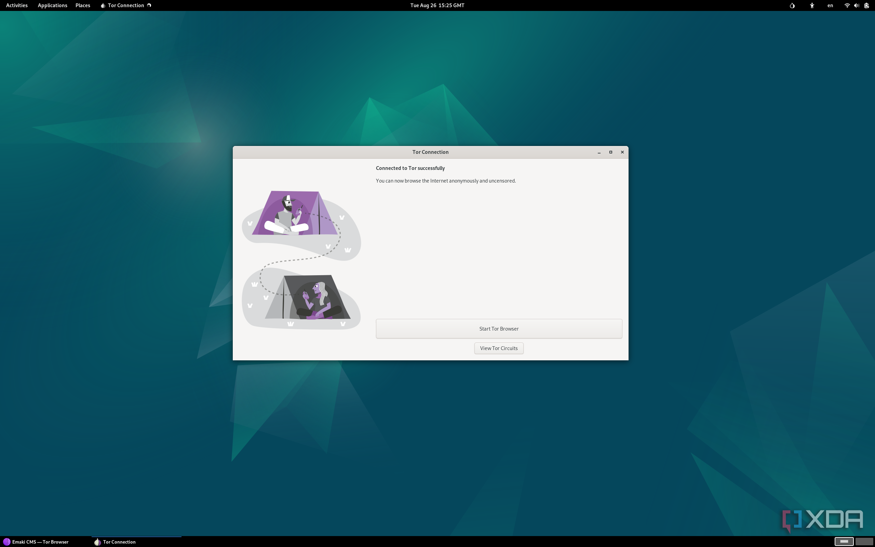This screenshot has width=875, height=547.
Task: Open the Tails system status icon
Action: [x=792, y=5]
